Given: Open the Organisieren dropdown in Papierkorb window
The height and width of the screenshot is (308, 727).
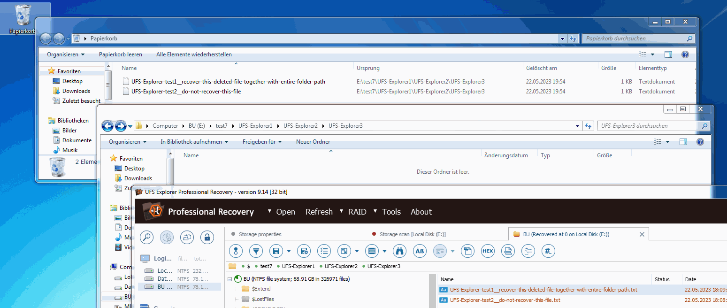Looking at the screenshot, I should click(x=66, y=54).
